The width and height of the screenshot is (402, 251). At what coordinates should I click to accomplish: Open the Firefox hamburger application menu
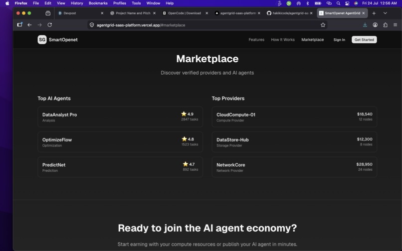[x=396, y=25]
